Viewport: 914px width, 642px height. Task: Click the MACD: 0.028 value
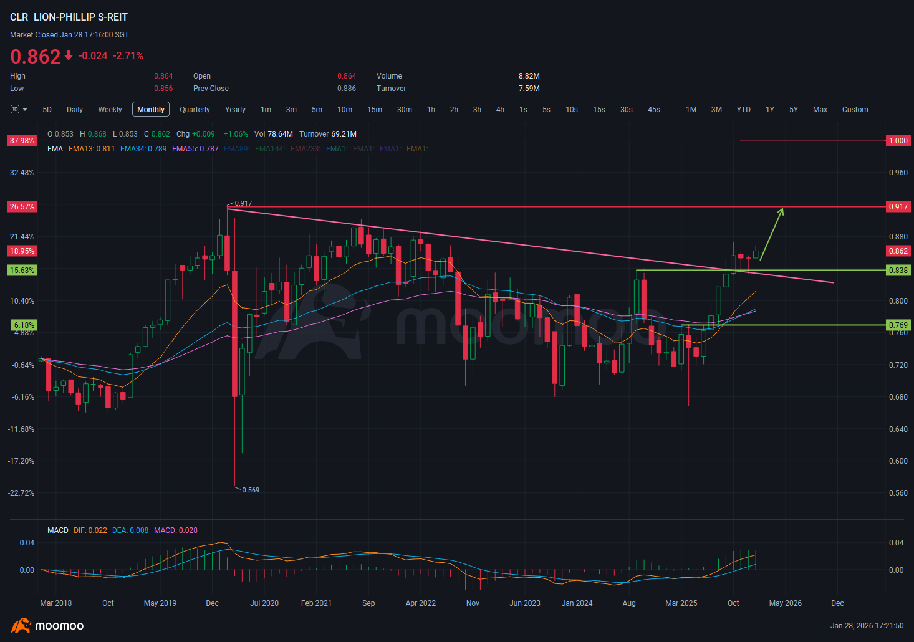pos(176,530)
